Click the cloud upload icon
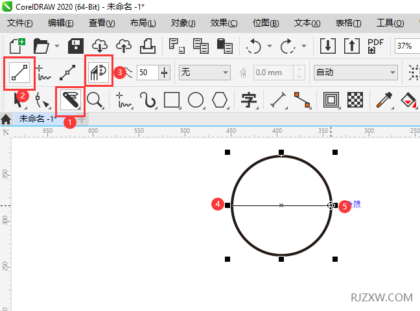The image size is (420, 311). pos(124,46)
